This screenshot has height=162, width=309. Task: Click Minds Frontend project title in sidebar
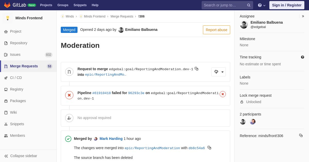tap(29, 18)
